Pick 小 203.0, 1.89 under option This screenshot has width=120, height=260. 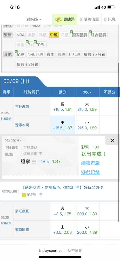click(87, 230)
